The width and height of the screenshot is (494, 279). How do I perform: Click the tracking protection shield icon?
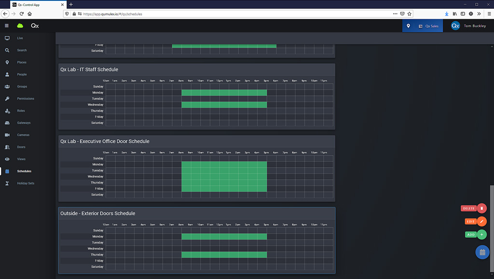67,14
